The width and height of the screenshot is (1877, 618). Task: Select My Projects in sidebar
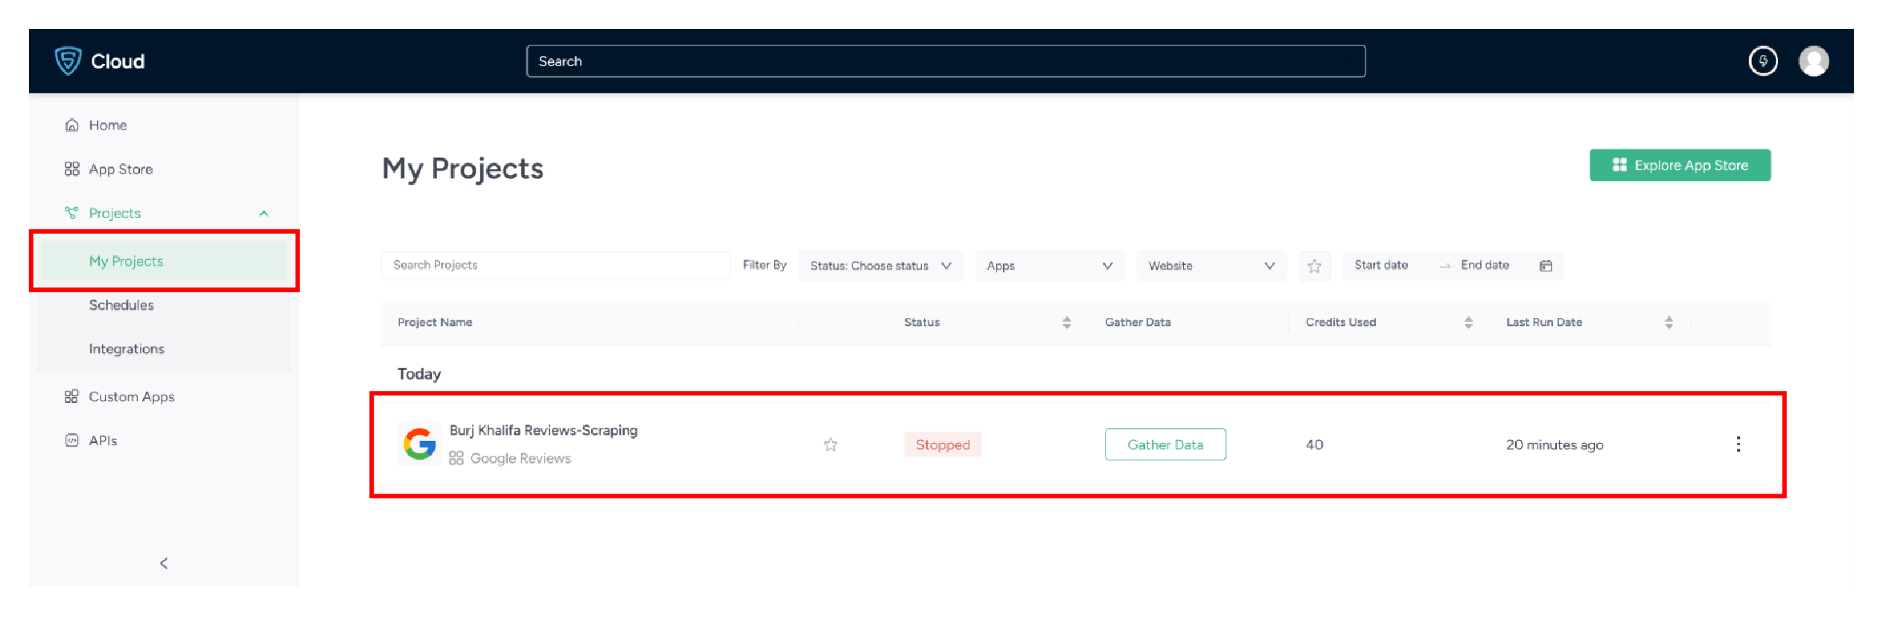pos(164,261)
